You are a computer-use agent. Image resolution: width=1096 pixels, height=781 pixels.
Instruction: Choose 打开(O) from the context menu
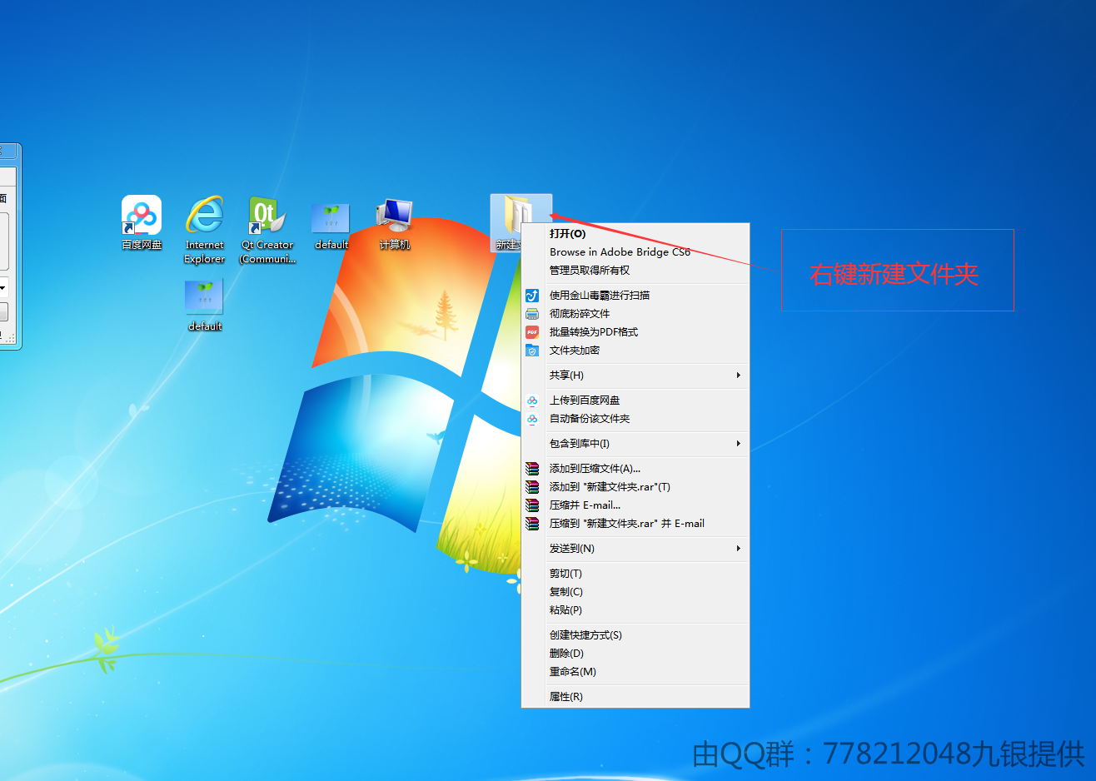click(635, 234)
